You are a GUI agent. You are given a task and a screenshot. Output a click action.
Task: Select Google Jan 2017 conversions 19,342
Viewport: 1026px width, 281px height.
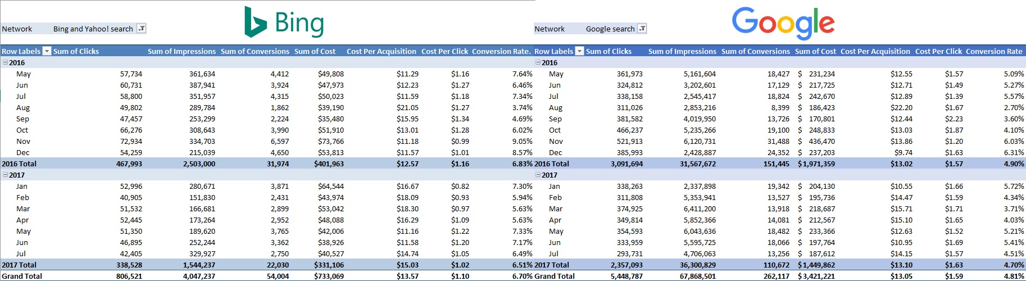(x=778, y=186)
